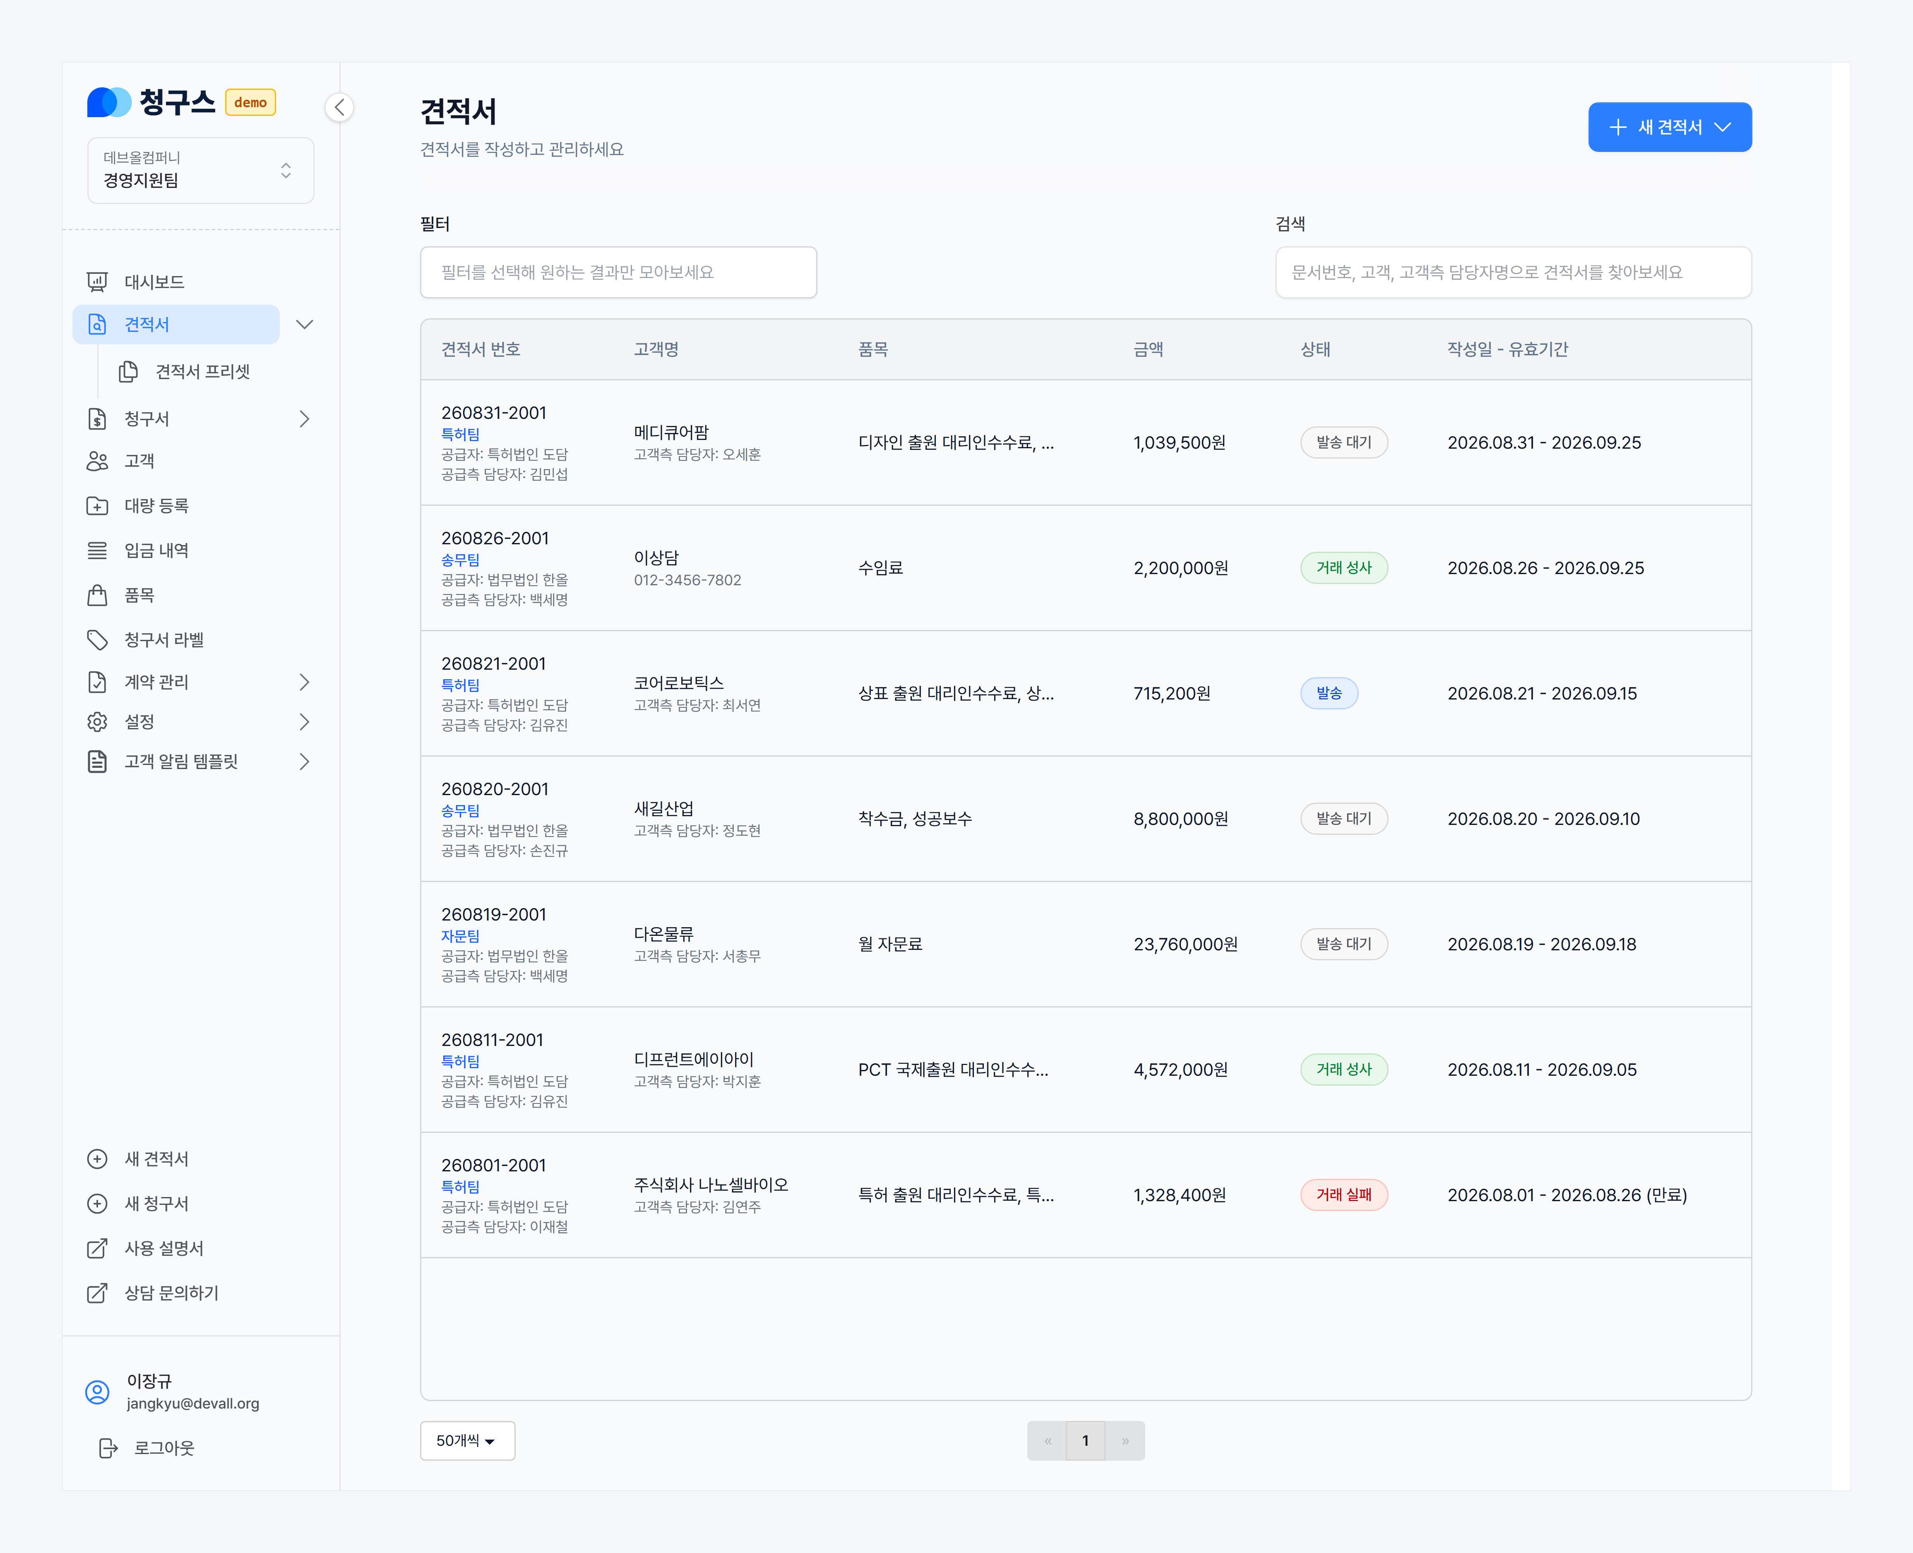Open the 데브올컴퍼니 경영지원팀 team selector
Screen dimensions: 1913x1553
[x=200, y=170]
